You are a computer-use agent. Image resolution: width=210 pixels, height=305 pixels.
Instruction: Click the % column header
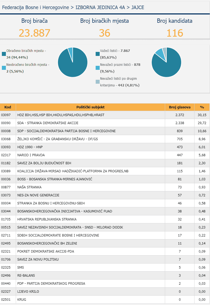[x=202, y=107]
